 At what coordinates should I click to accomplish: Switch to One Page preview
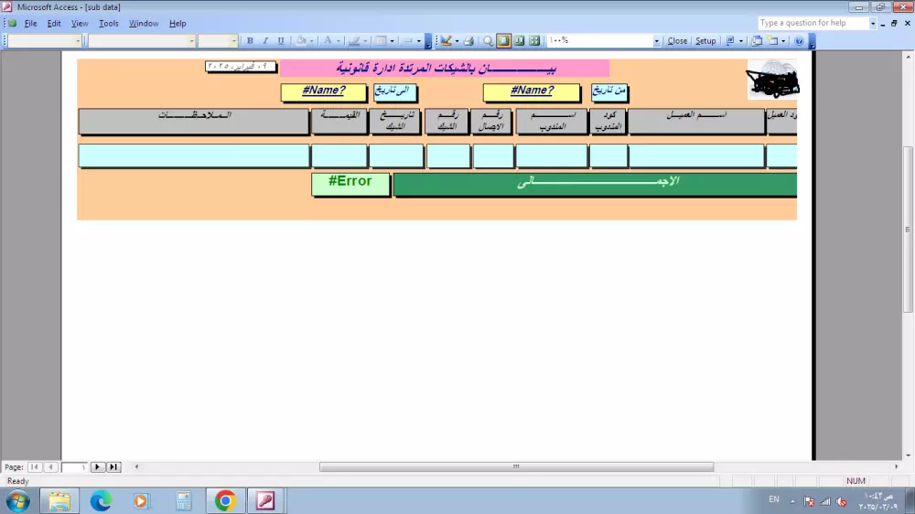point(503,41)
